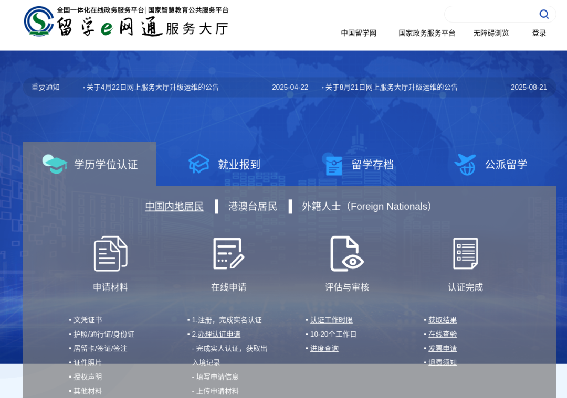Click the 登录 login link

click(539, 33)
